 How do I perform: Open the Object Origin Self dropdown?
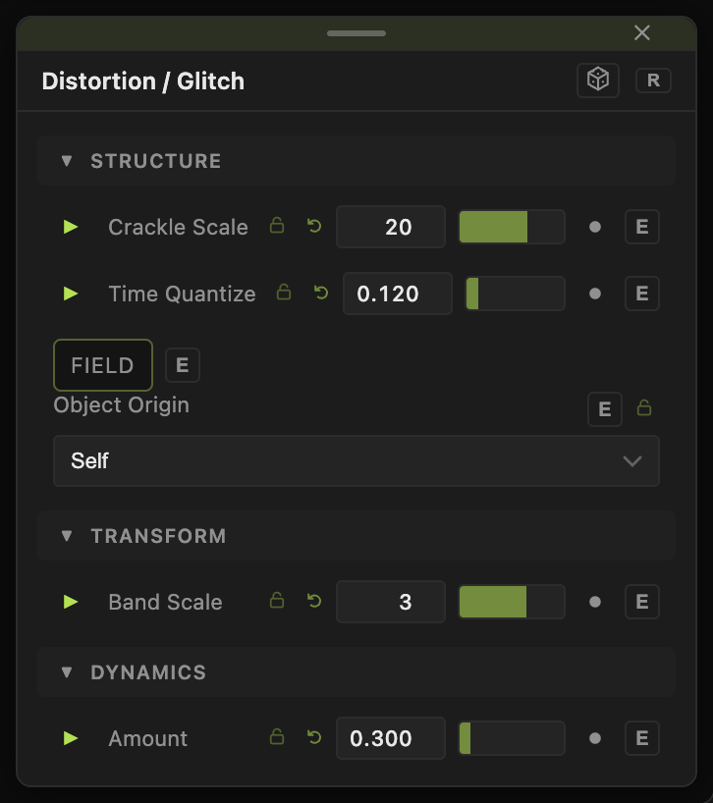[356, 461]
